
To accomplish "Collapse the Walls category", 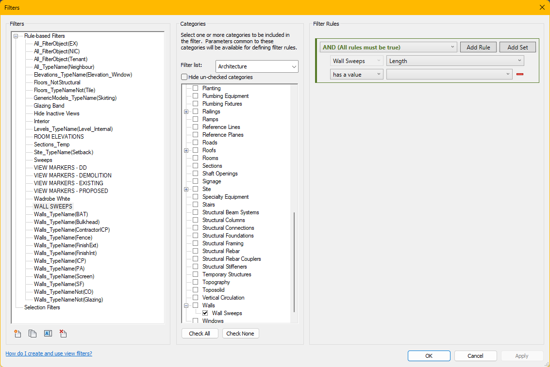I will [x=186, y=305].
